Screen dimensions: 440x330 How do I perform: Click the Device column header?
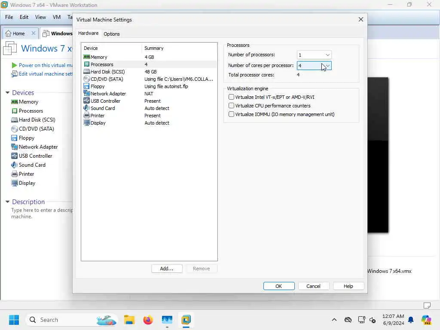pos(91,48)
